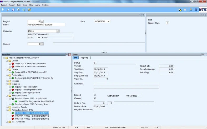
Task: Select PO 3087 - 60000 Tischkicker EM 2012
Action: coord(32,116)
